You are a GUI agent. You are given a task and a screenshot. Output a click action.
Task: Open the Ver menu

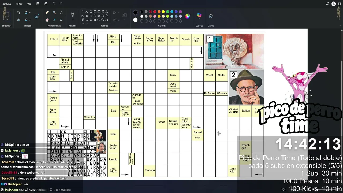(29, 4)
